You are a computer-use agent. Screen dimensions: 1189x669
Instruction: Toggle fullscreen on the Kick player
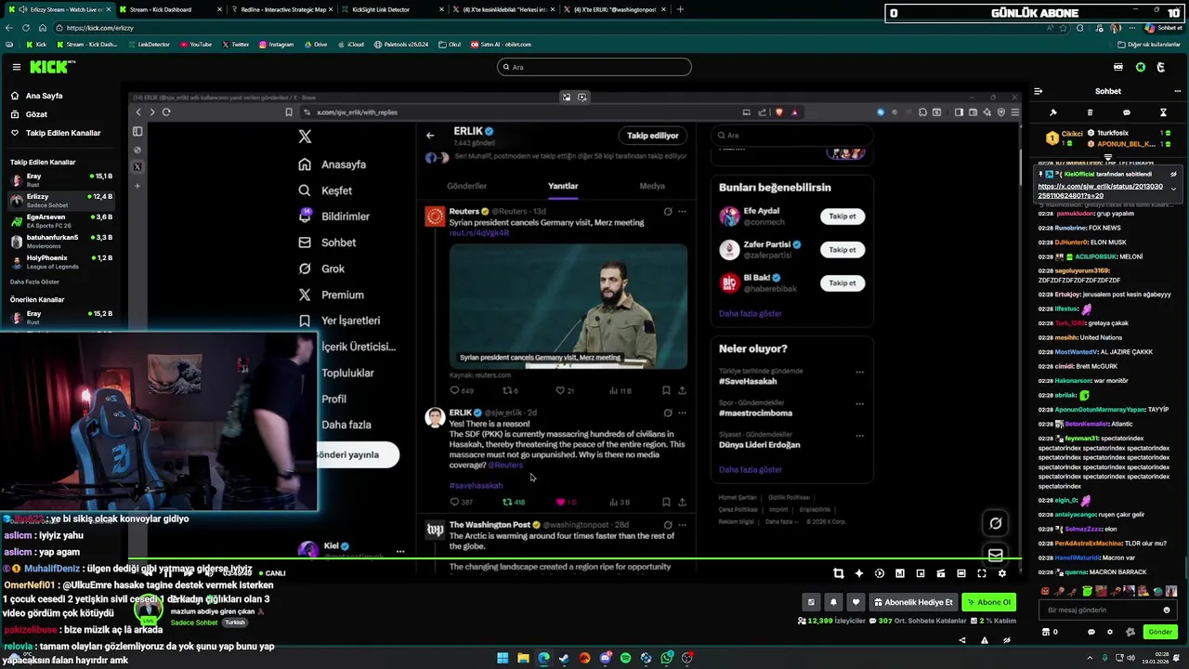(x=982, y=573)
